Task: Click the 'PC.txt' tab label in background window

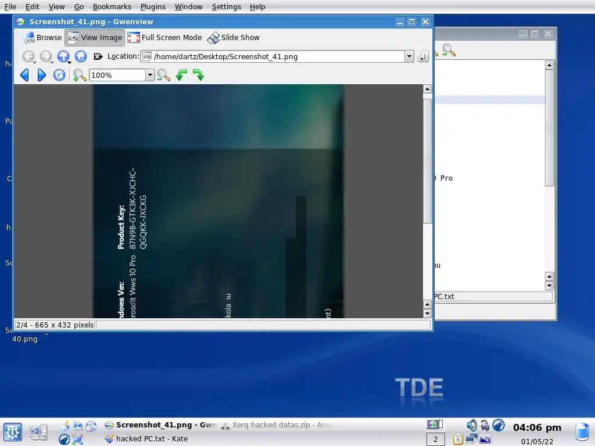Action: coord(445,297)
